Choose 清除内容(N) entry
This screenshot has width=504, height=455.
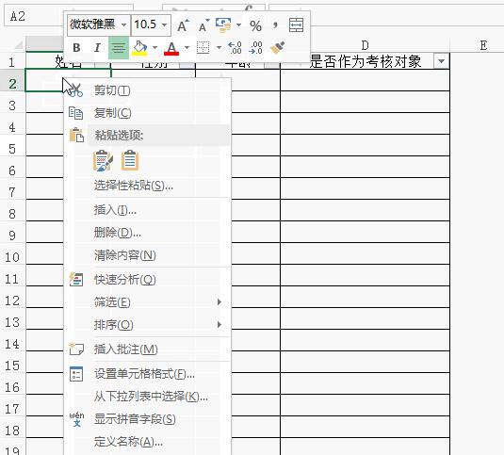148,255
